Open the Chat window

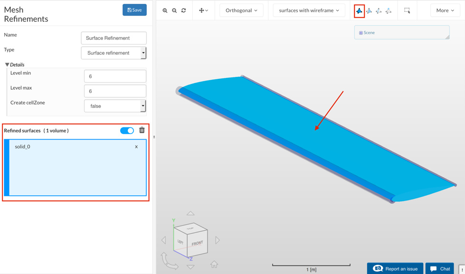[x=439, y=269]
